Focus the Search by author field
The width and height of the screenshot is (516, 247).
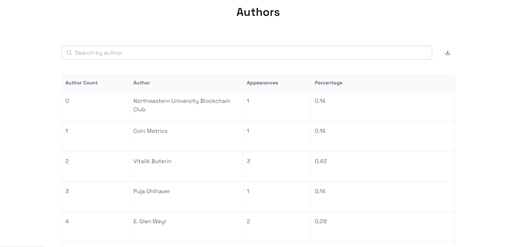[x=247, y=53]
